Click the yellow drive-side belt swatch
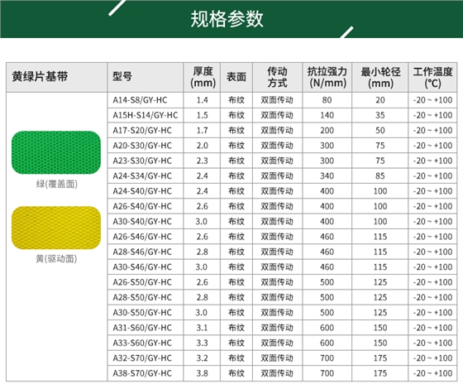This screenshot has width=463, height=384. pyautogui.click(x=56, y=228)
